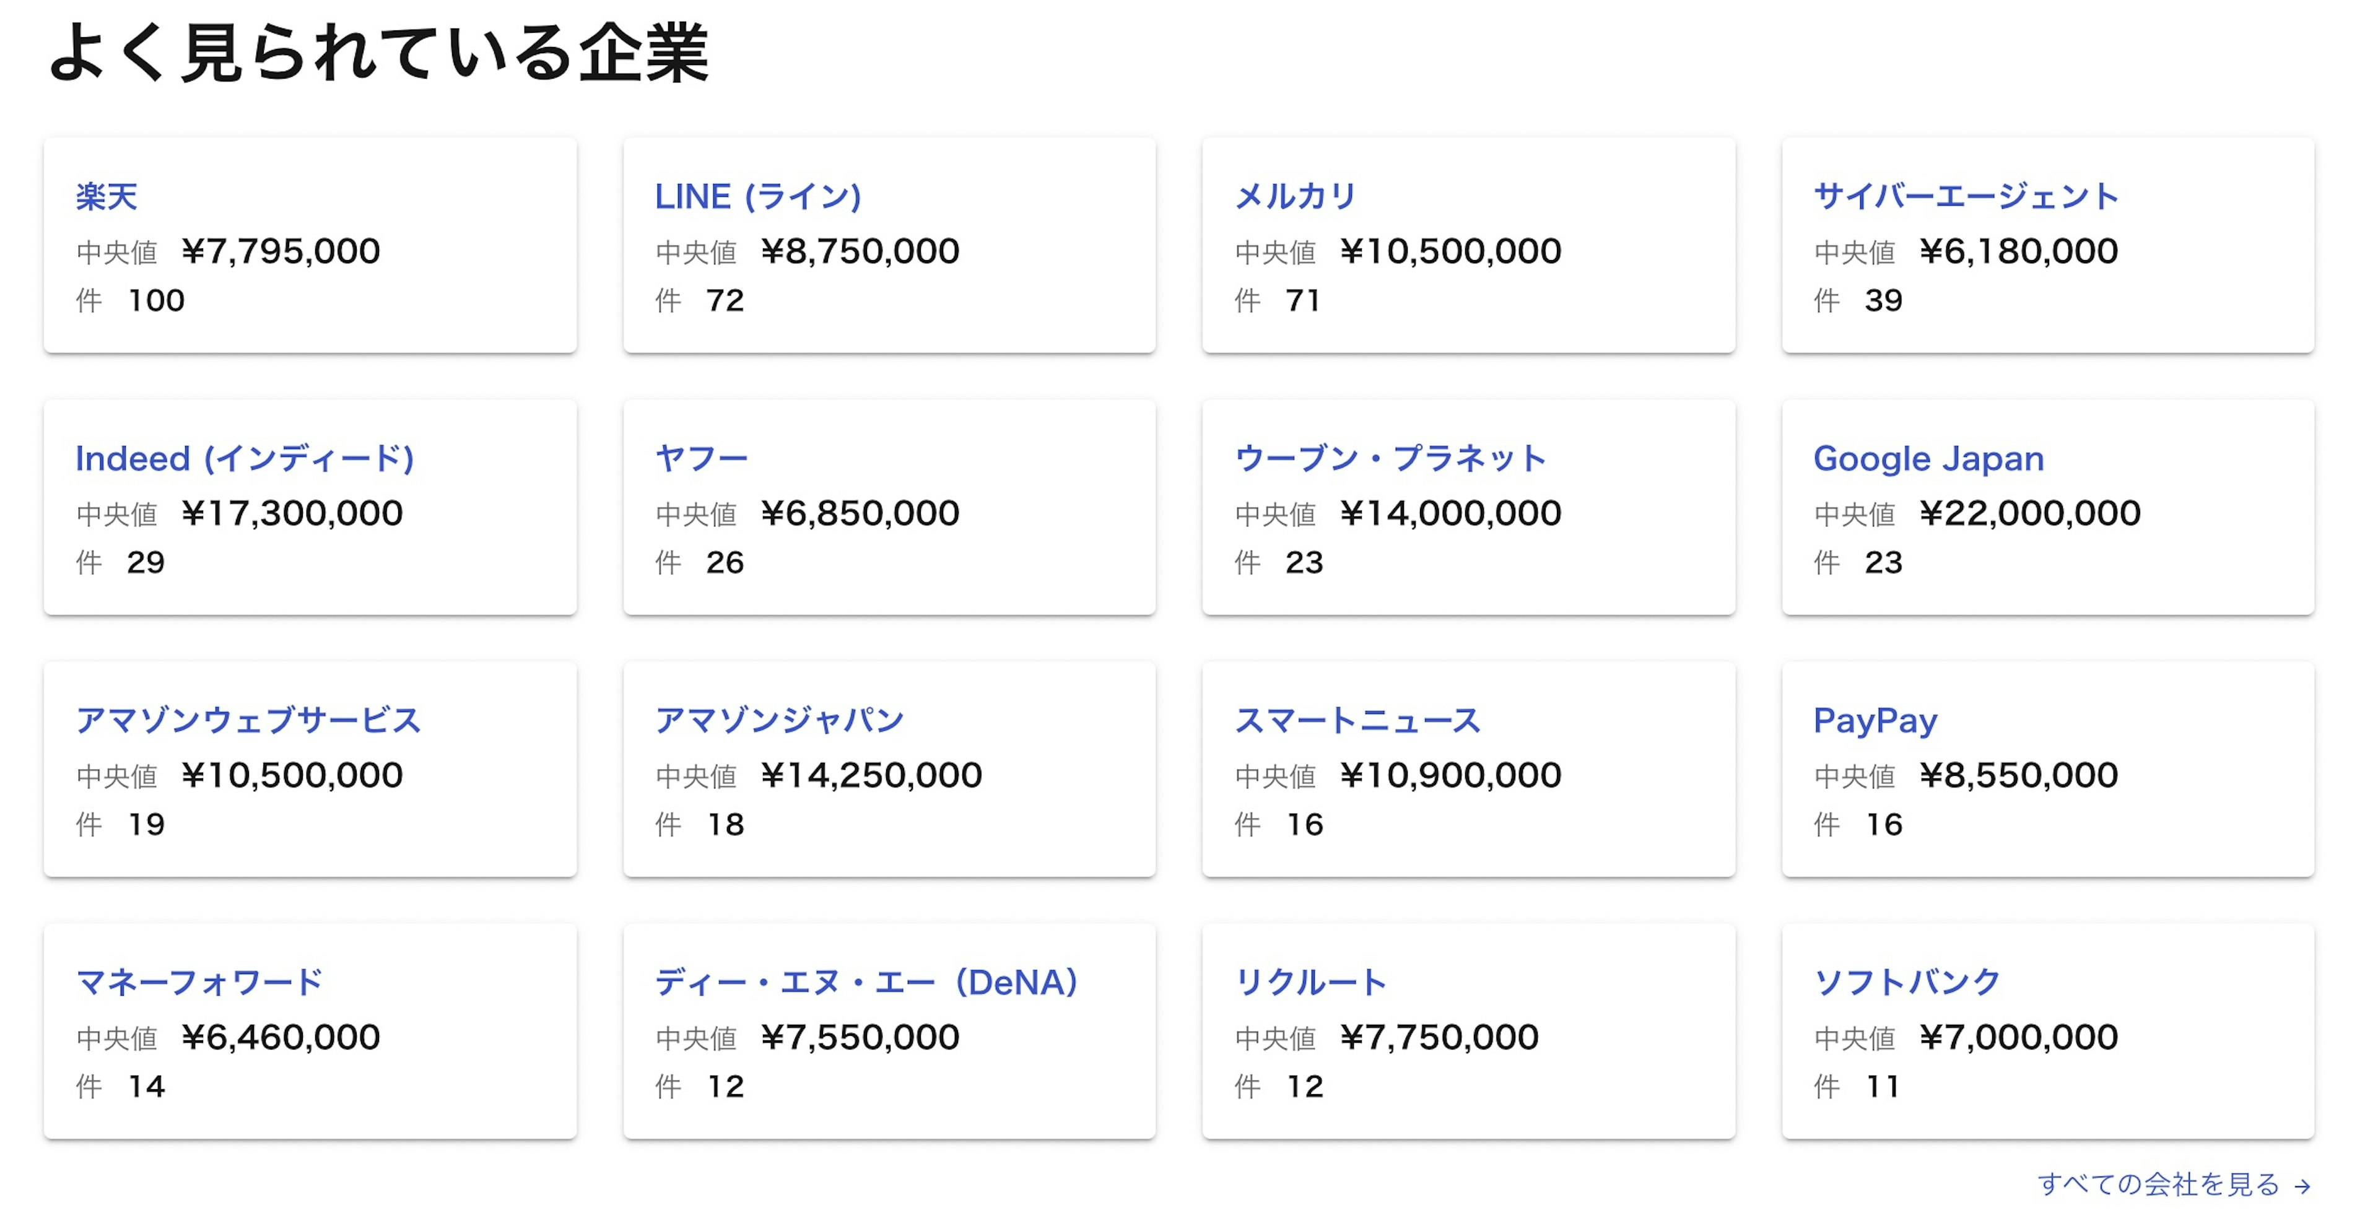This screenshot has width=2378, height=1218.
Task: Click the LINE (ライン) company link
Action: pos(757,196)
